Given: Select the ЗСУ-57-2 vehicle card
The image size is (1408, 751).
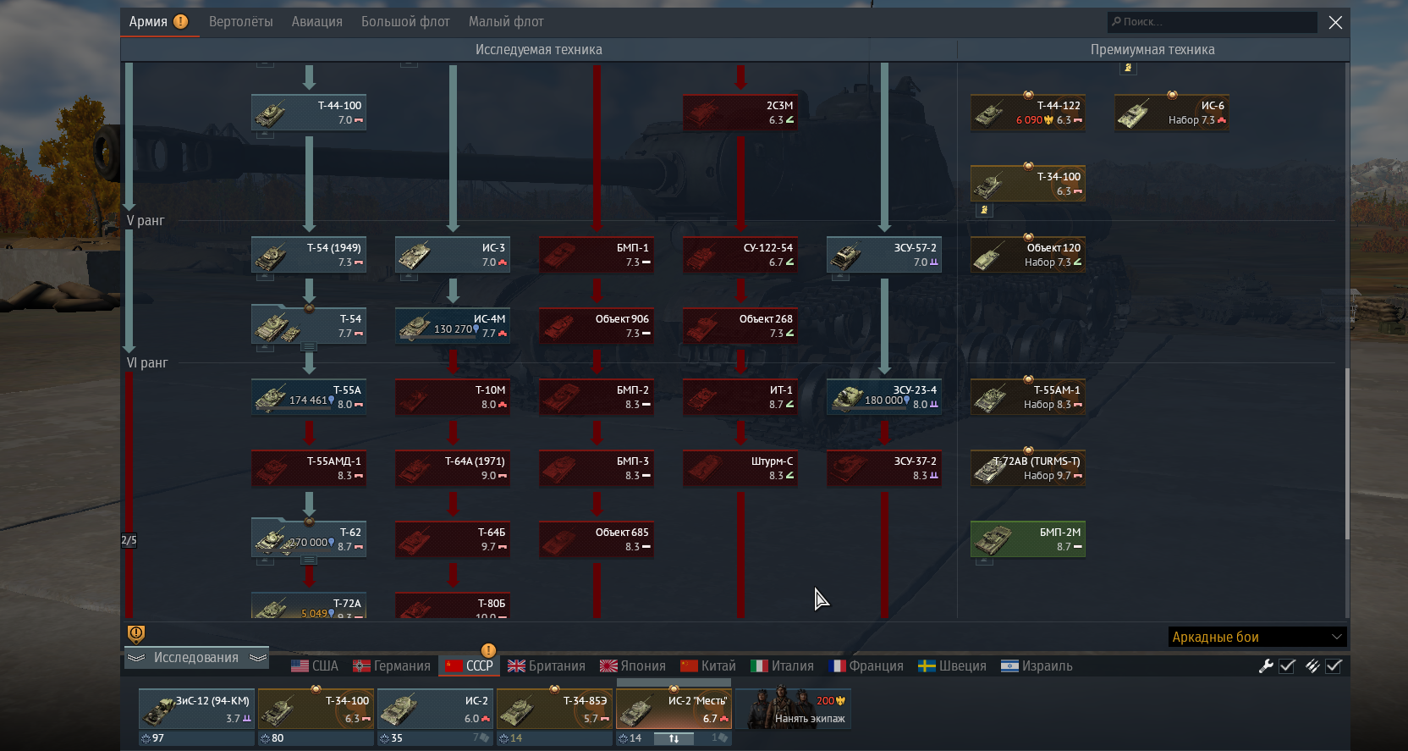Looking at the screenshot, I should click(884, 255).
